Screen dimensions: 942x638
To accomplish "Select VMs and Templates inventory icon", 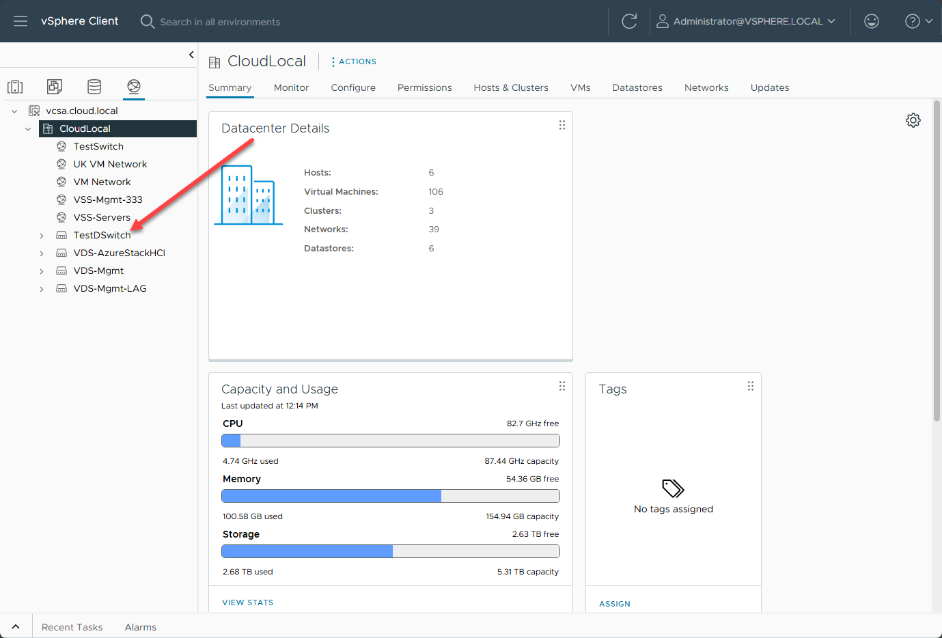I will tap(55, 87).
